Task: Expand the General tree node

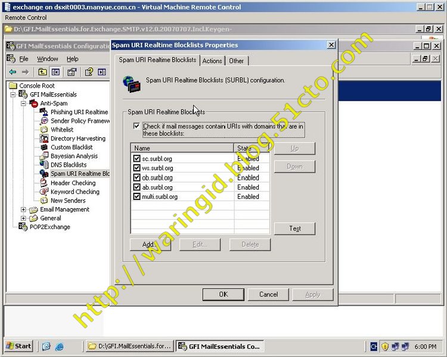Action: tap(23, 218)
